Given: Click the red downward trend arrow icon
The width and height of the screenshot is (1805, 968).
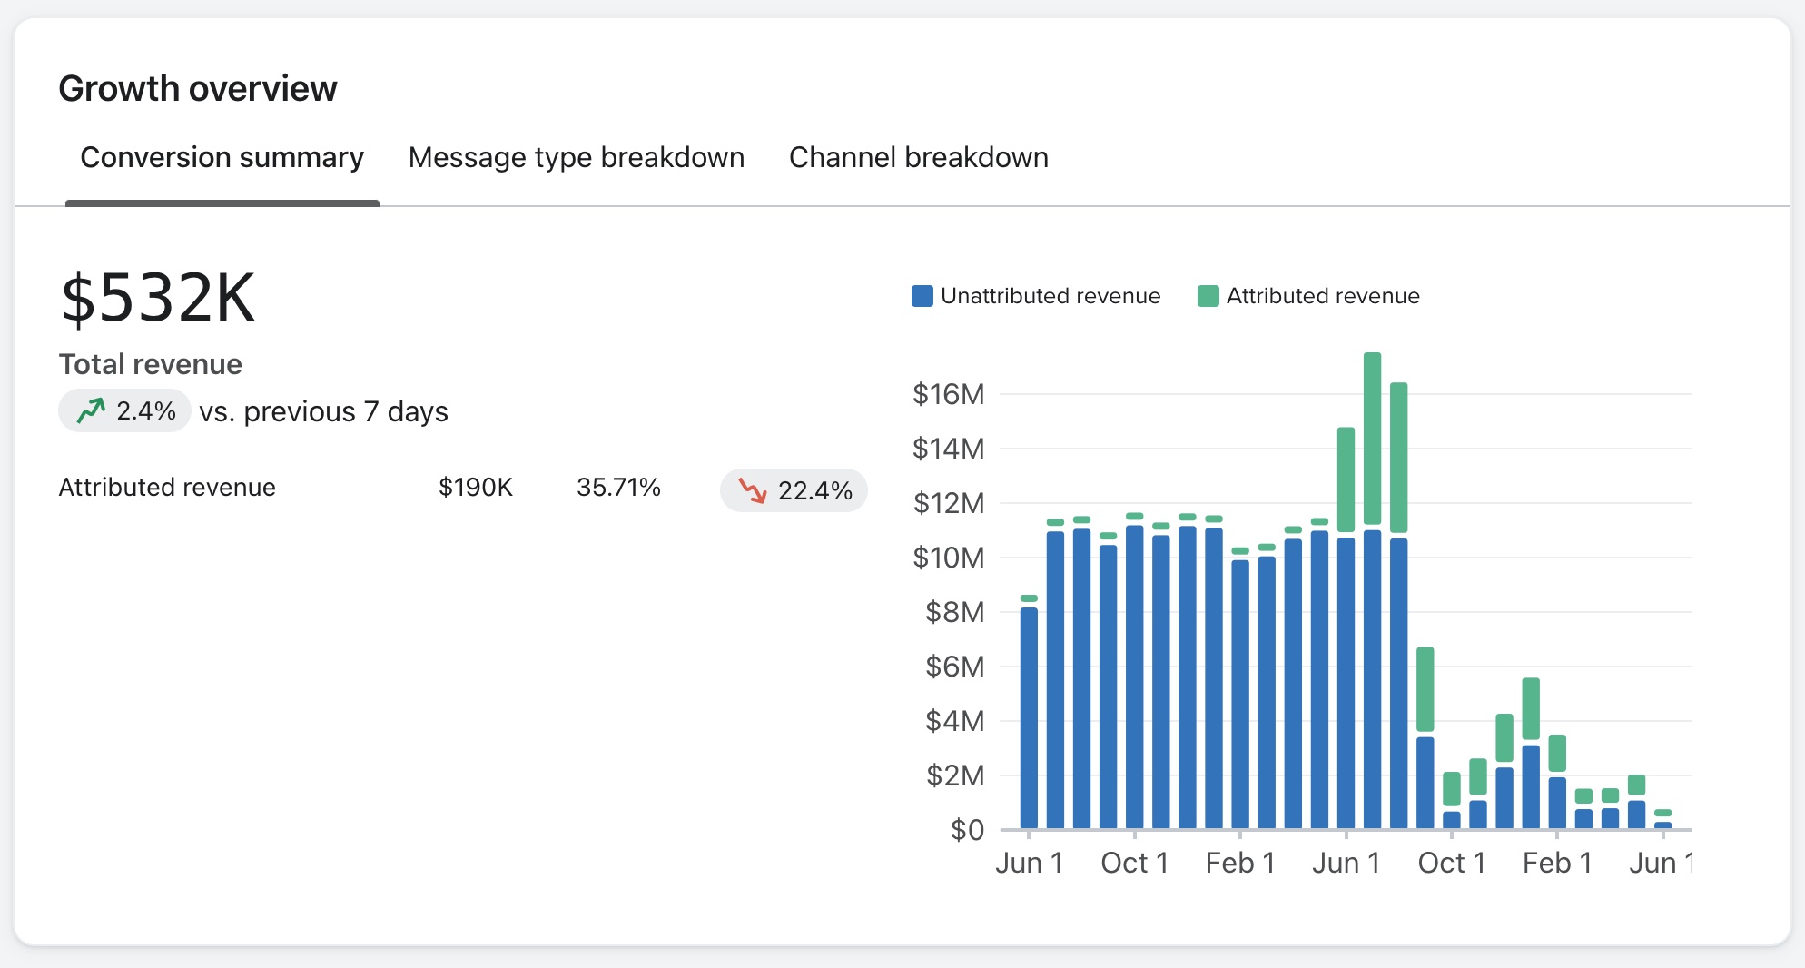Looking at the screenshot, I should (x=752, y=490).
